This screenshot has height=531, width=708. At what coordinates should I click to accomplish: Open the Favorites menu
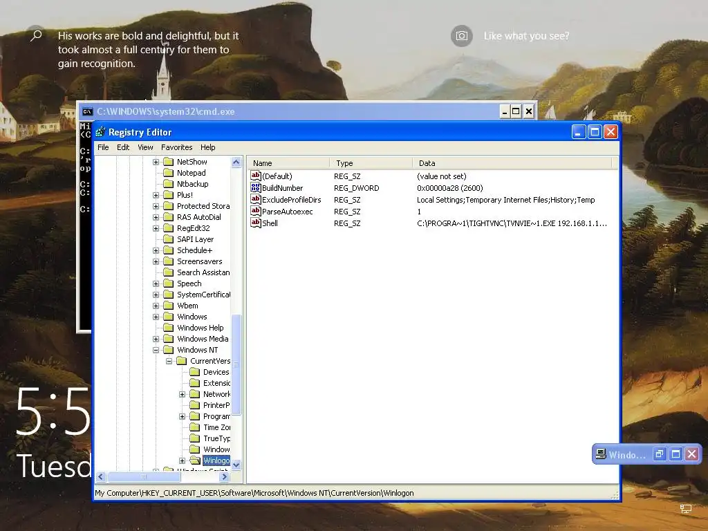tap(176, 147)
